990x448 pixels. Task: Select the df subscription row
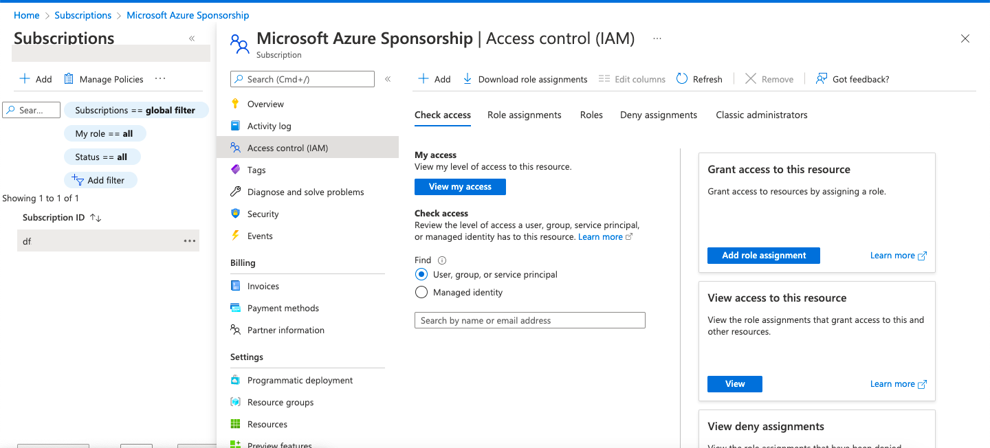click(108, 241)
